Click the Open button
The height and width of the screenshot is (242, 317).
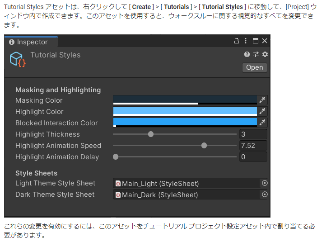(x=255, y=67)
